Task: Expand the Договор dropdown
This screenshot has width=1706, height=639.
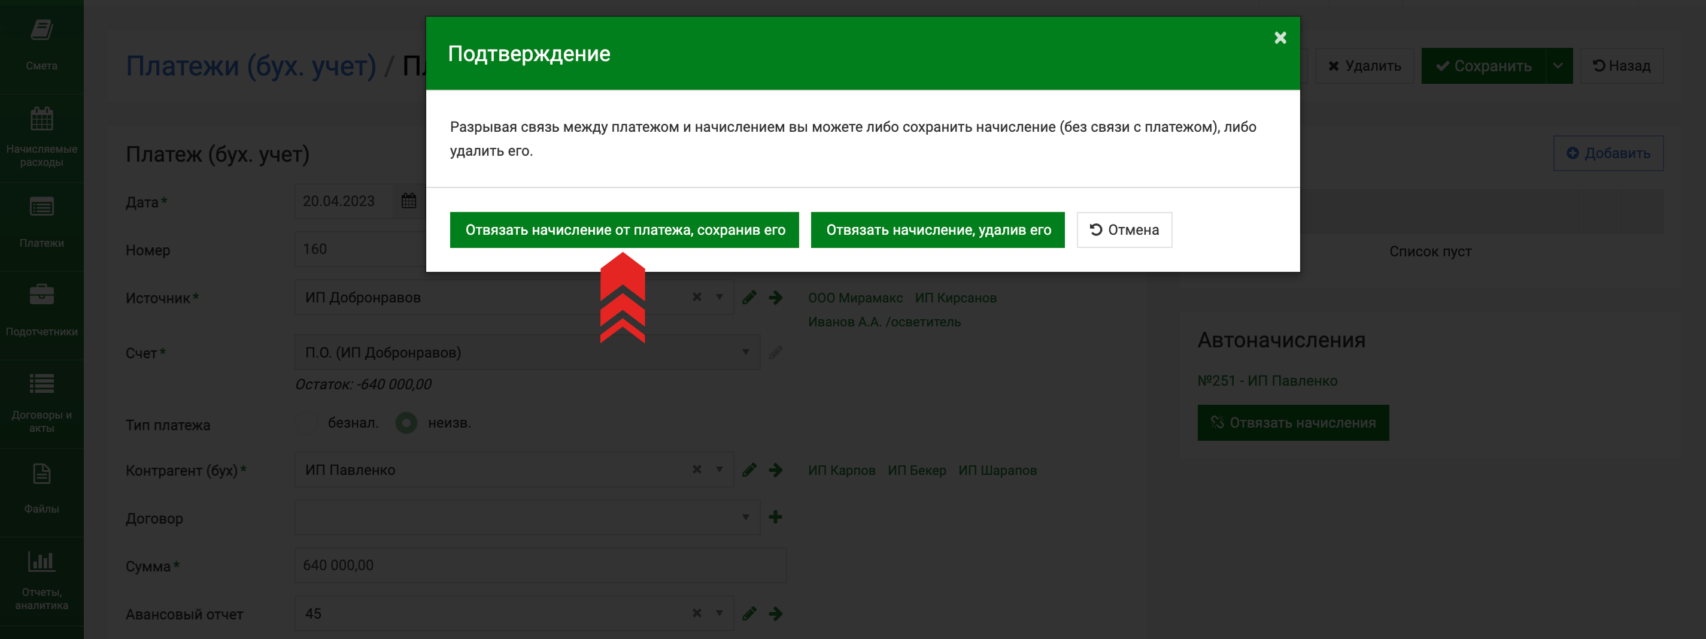Action: [746, 517]
